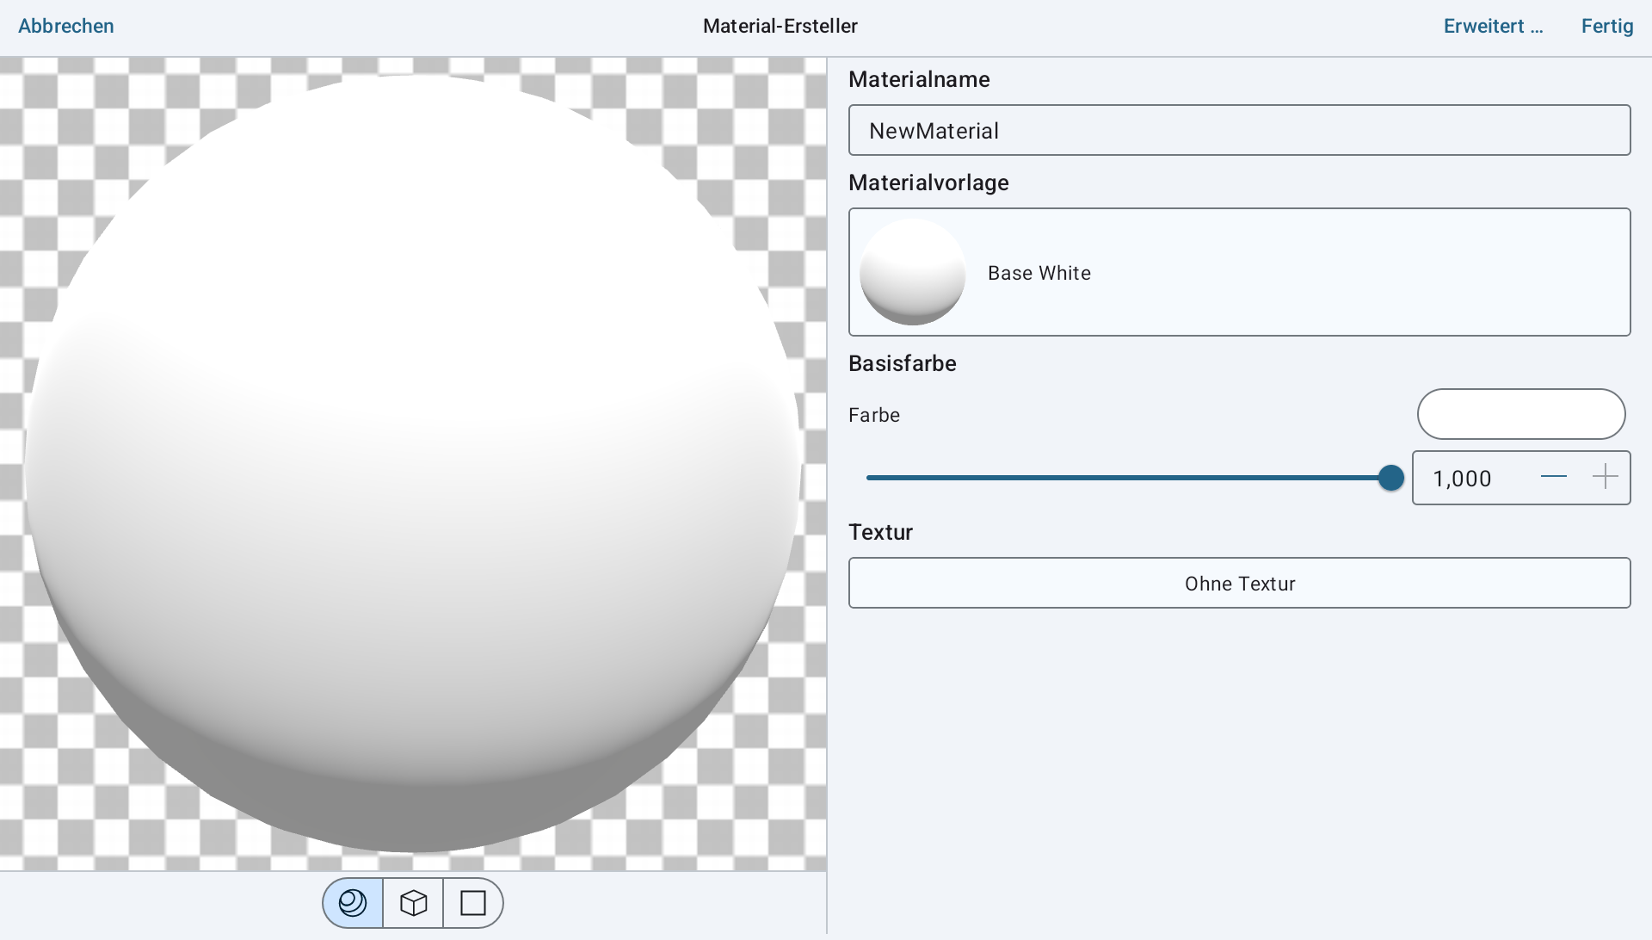
Task: Switch preview to the flat plane shape
Action: click(473, 903)
